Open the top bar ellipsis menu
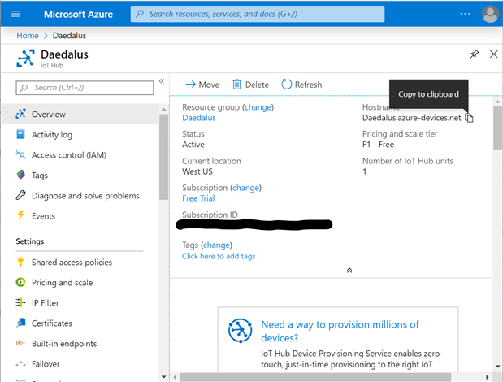 pyautogui.click(x=465, y=14)
